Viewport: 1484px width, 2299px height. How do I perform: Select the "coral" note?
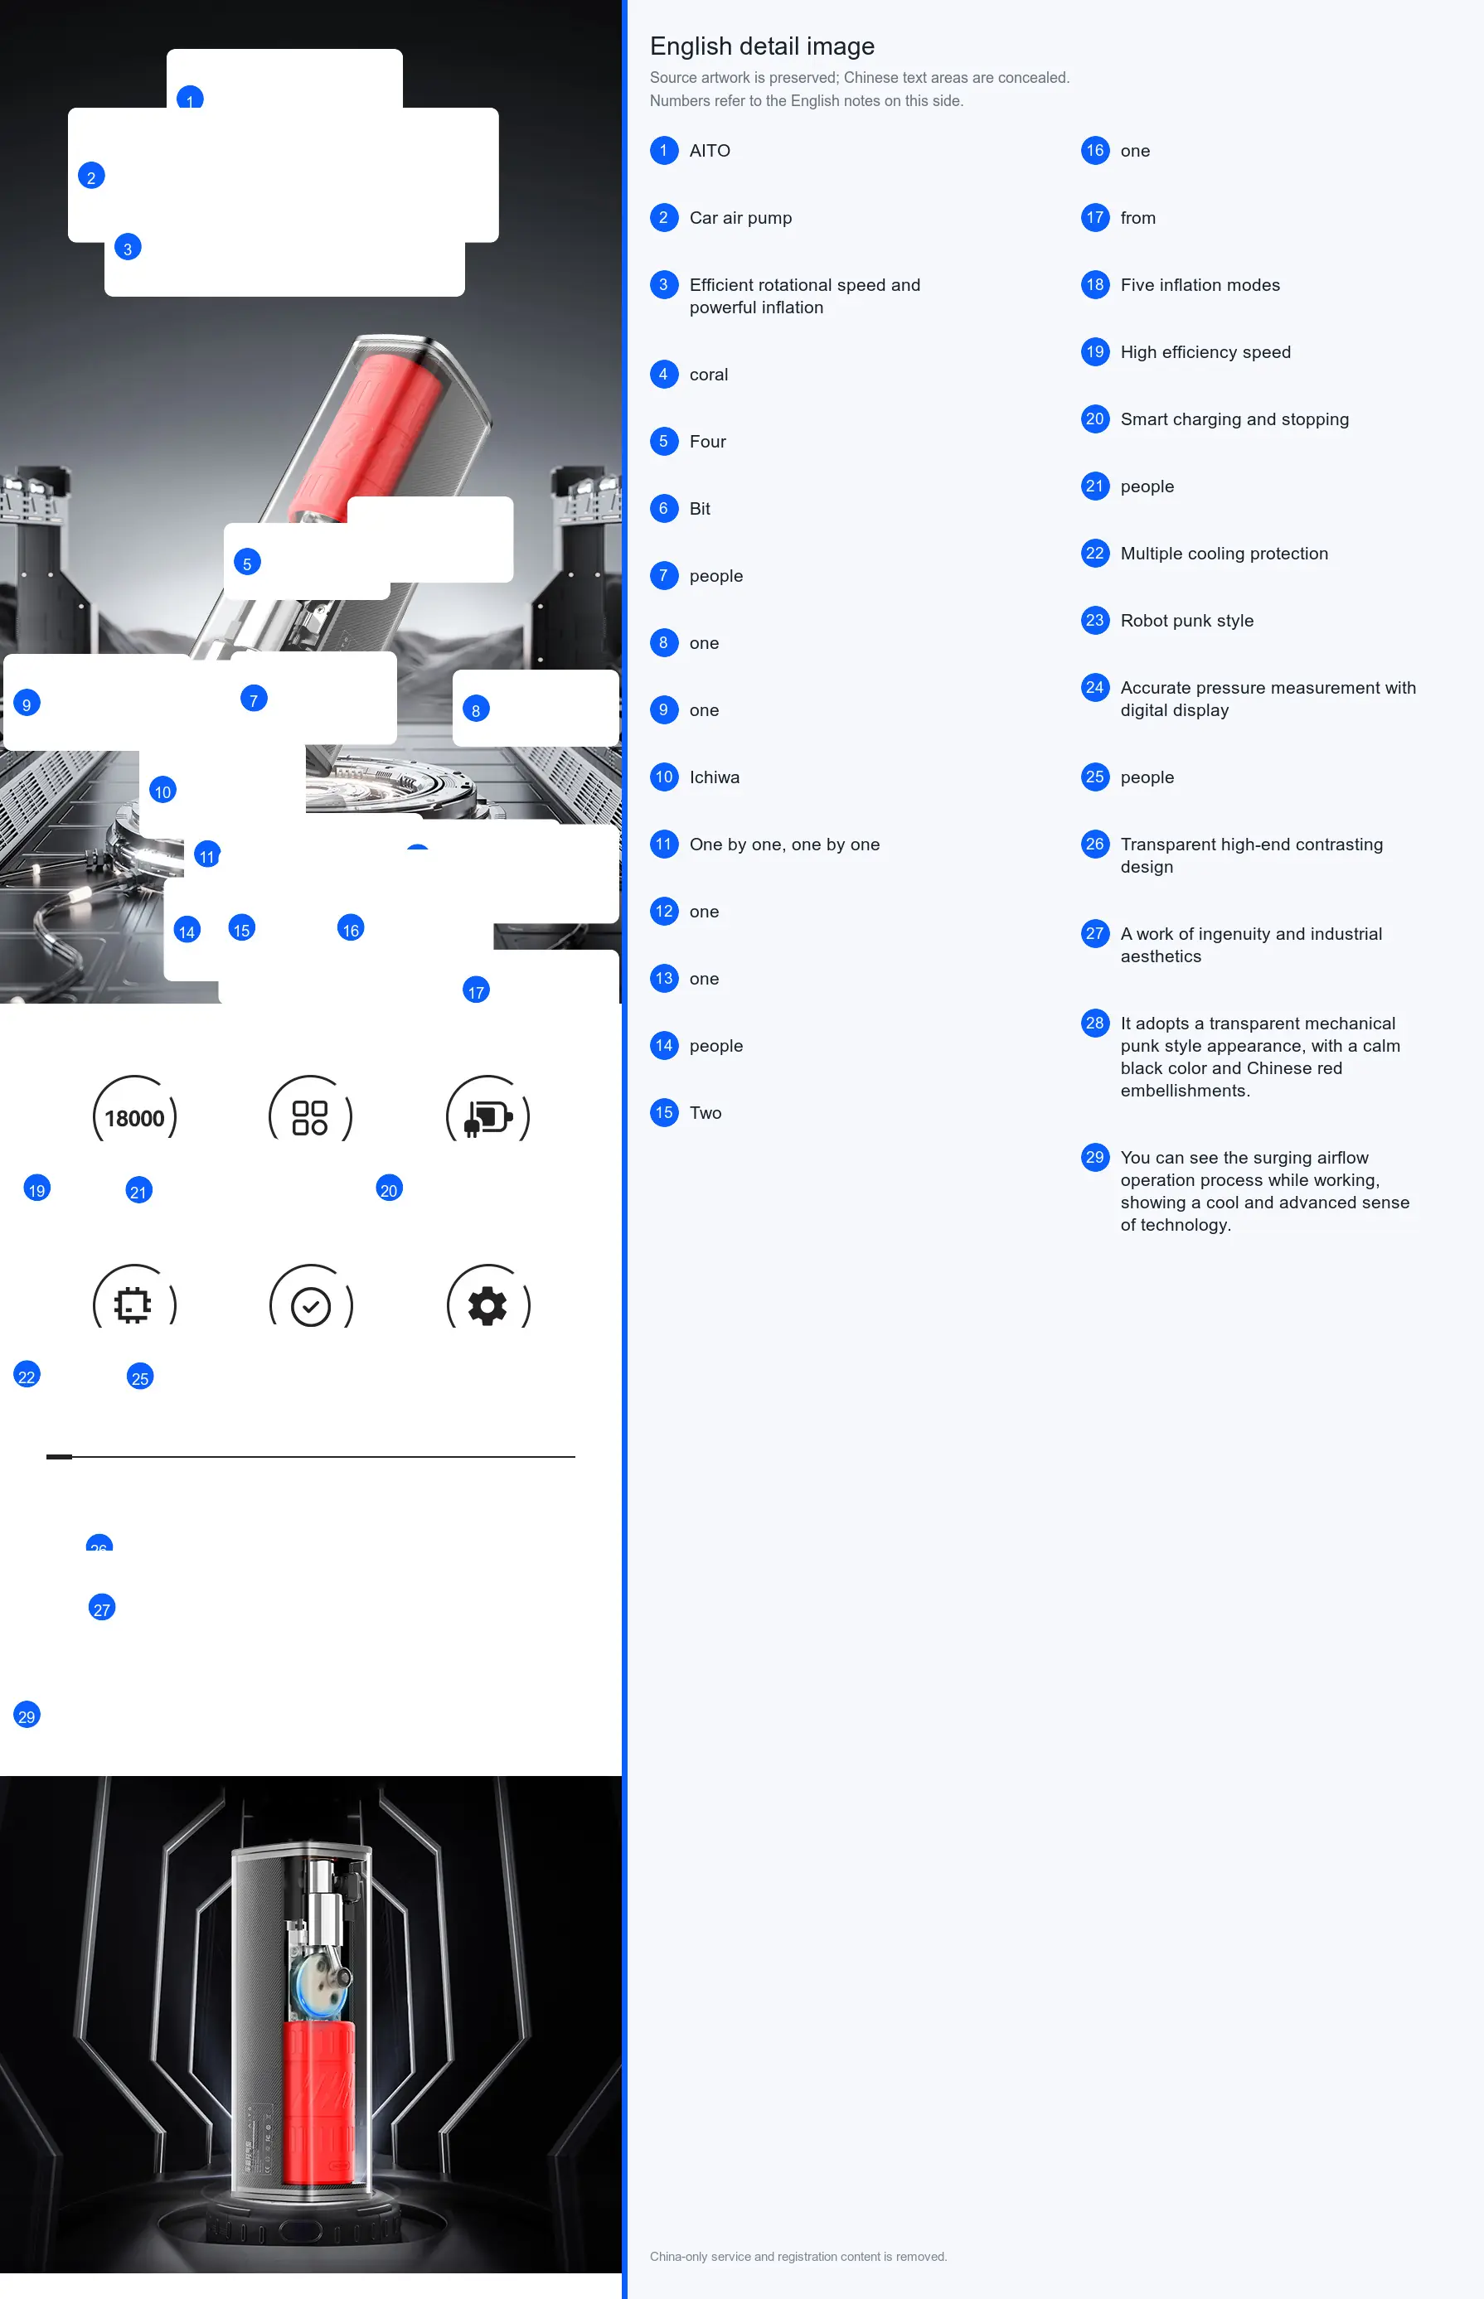pos(708,375)
